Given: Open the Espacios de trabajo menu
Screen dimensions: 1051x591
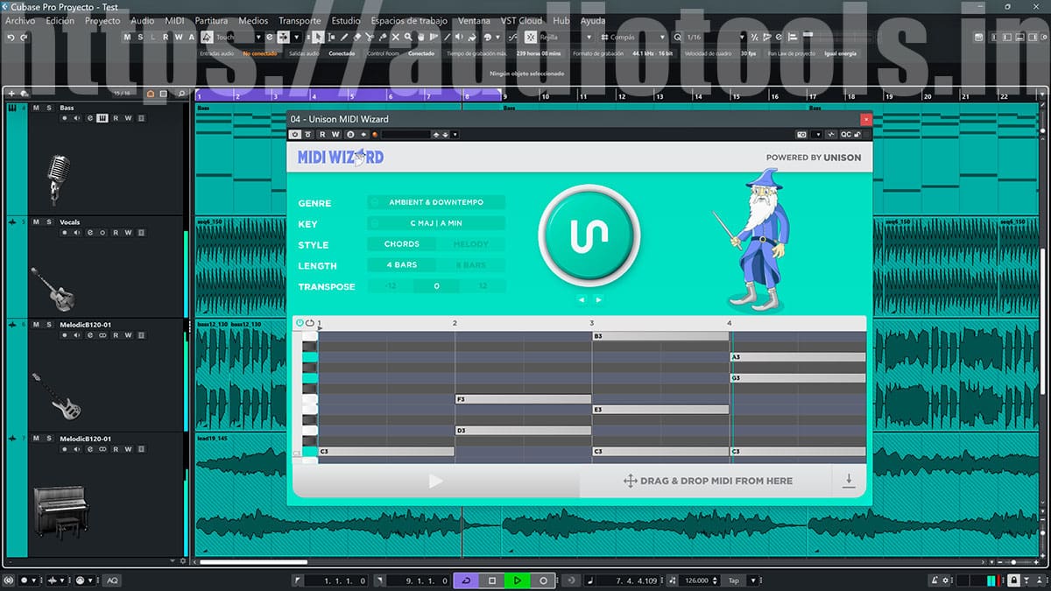Looking at the screenshot, I should click(x=409, y=20).
